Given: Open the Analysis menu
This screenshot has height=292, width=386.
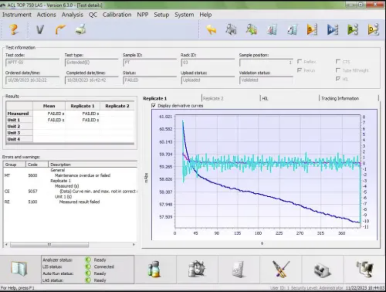Looking at the screenshot, I should 72,15.
